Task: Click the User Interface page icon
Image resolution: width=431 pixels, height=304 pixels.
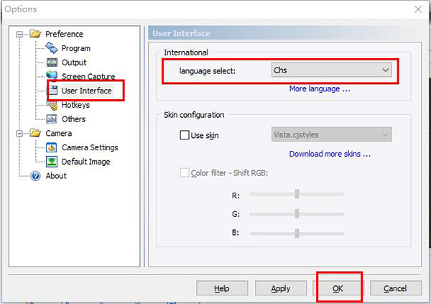Action: coord(52,91)
